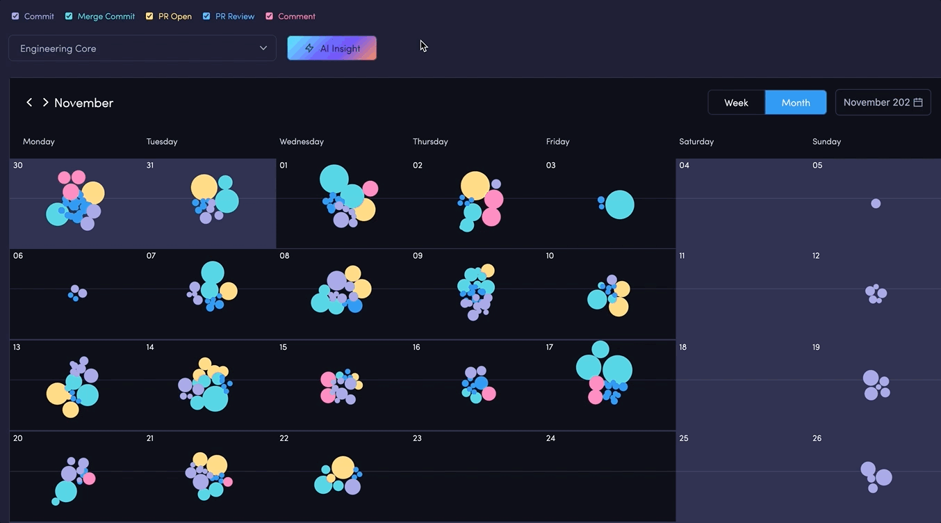Toggle the Commit checkbox

pos(15,16)
